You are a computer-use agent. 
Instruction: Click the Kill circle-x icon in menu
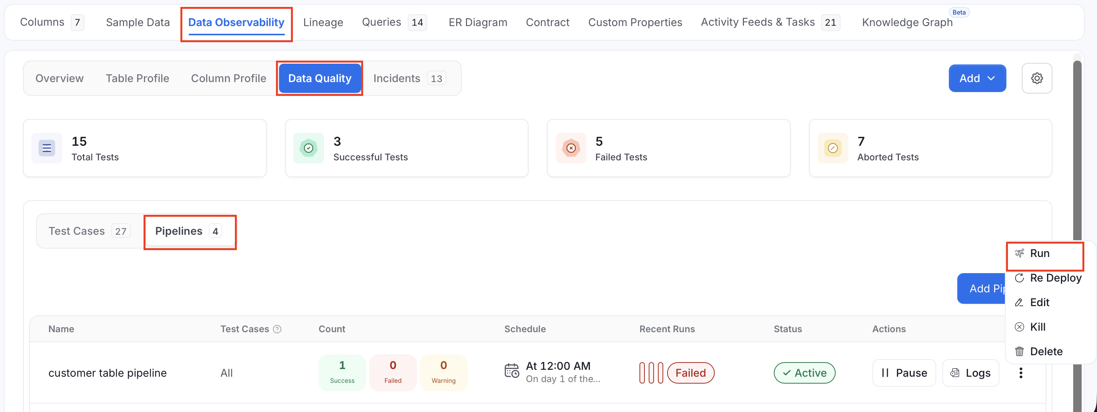(x=1019, y=327)
